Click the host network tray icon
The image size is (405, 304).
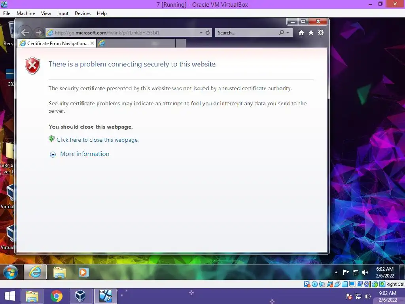click(358, 296)
